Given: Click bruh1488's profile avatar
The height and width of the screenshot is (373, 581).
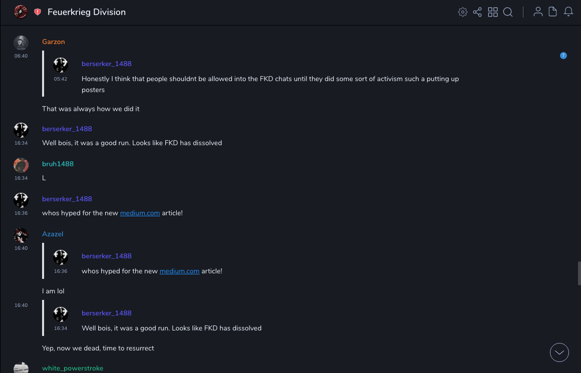Looking at the screenshot, I should click(x=21, y=165).
